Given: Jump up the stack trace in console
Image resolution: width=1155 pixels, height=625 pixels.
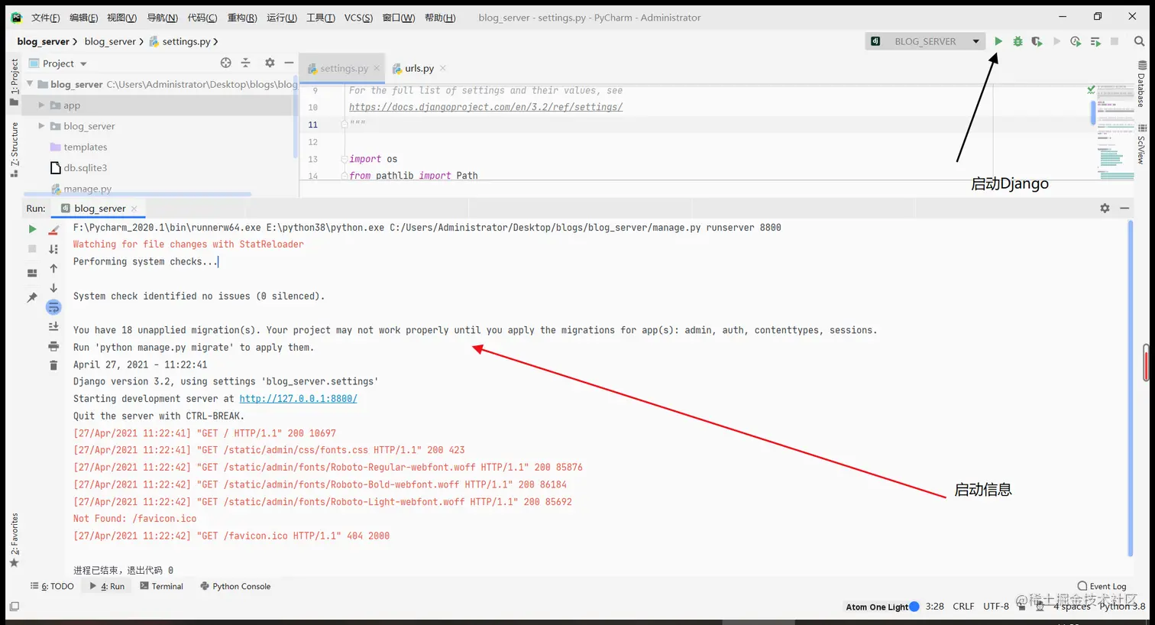Looking at the screenshot, I should tap(53, 268).
